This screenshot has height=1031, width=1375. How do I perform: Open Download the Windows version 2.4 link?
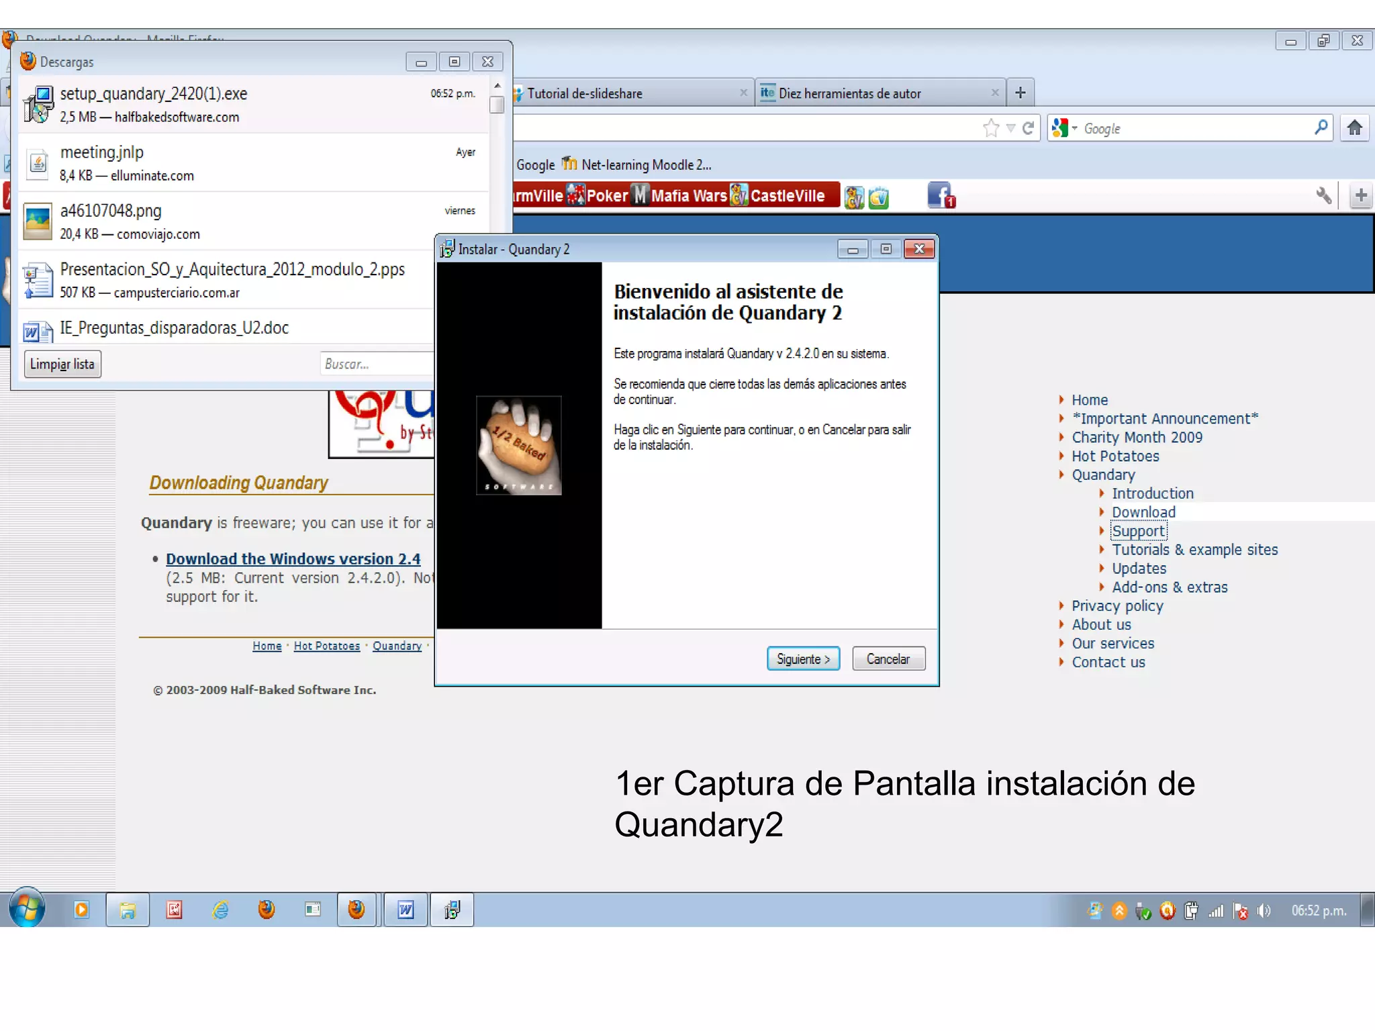[x=293, y=558]
